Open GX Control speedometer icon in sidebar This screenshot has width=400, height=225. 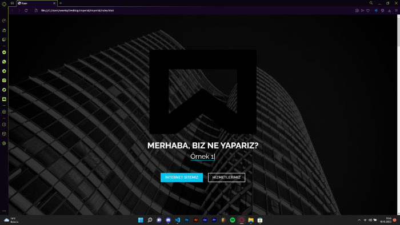point(4,21)
